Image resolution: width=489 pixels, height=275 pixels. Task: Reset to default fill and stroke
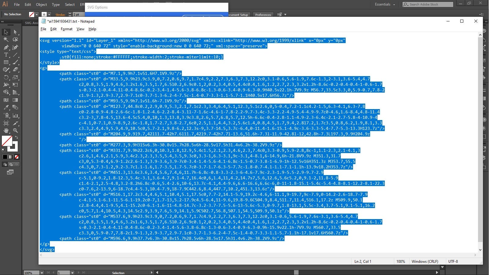tap(3, 150)
